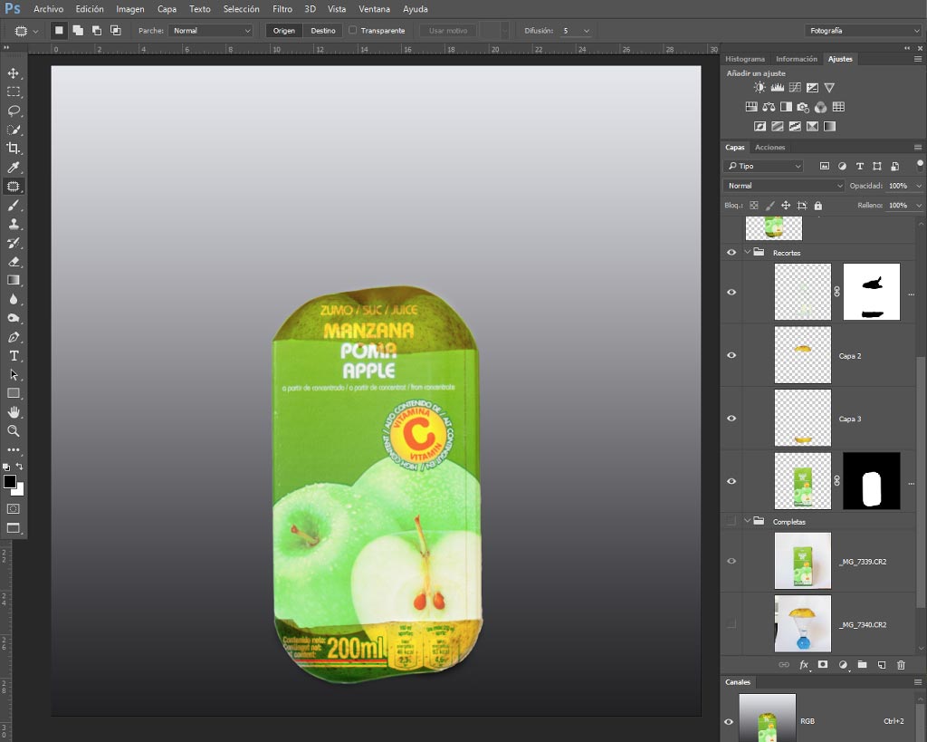Switch to the Acciones tab
Viewport: 927px width, 742px height.
tap(769, 148)
